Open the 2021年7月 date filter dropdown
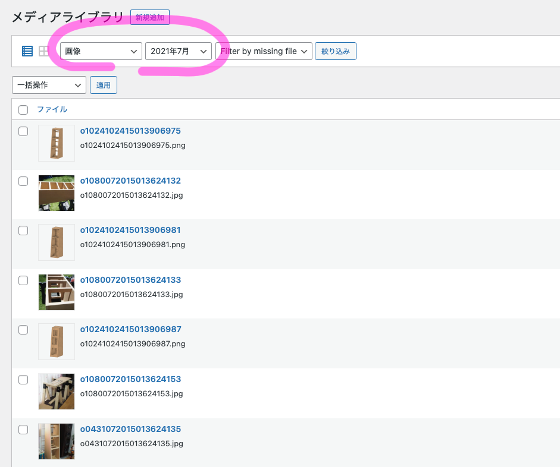 [179, 51]
